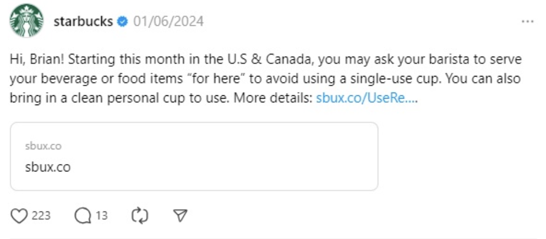The image size is (546, 239).
Task: Click the dark sbux.co card title
Action: 48,166
